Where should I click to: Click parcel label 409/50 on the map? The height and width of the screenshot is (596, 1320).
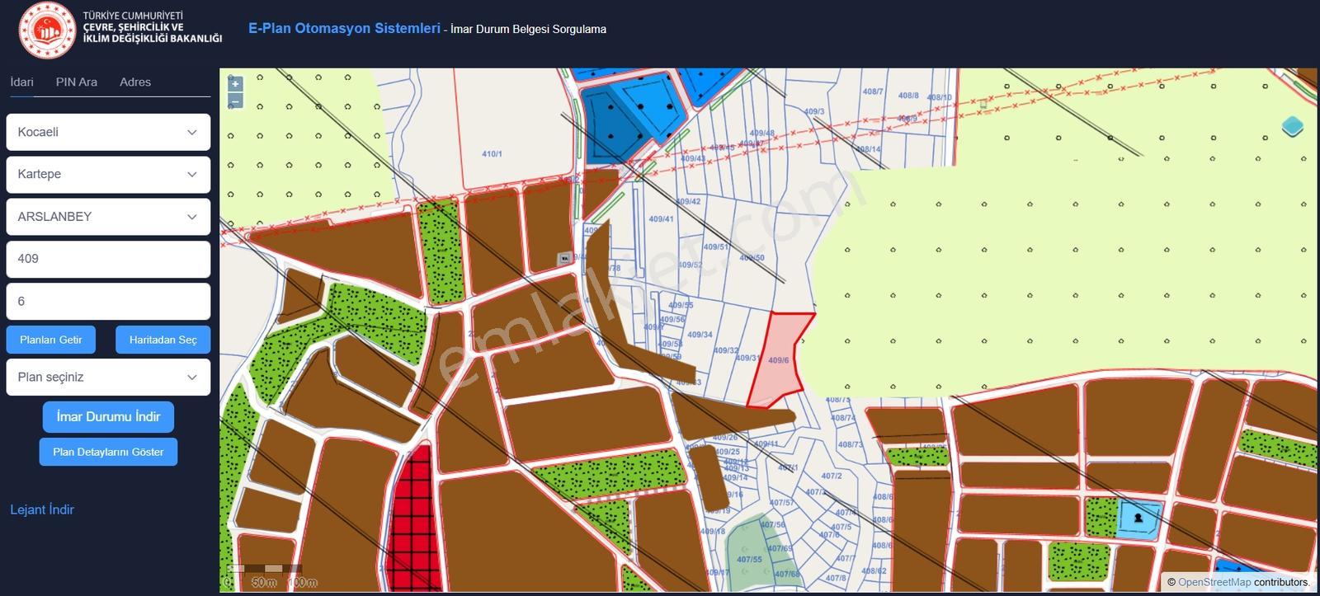752,258
